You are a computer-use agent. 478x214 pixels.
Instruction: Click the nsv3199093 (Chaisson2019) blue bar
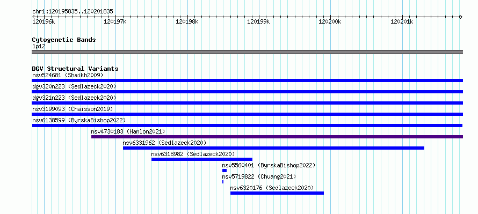[247, 114]
